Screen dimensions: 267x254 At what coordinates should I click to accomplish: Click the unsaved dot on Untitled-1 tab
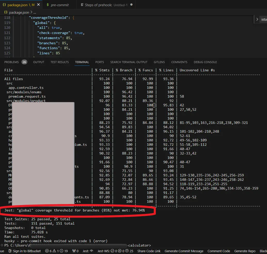pos(131,5)
